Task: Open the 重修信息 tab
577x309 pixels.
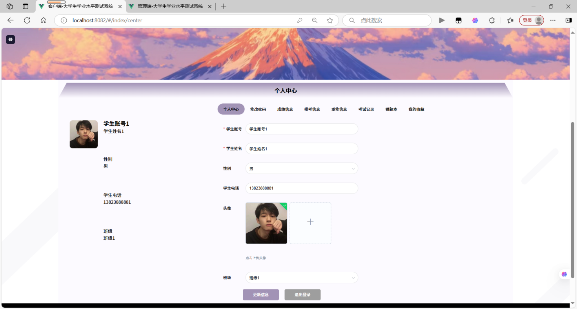Action: click(x=339, y=109)
